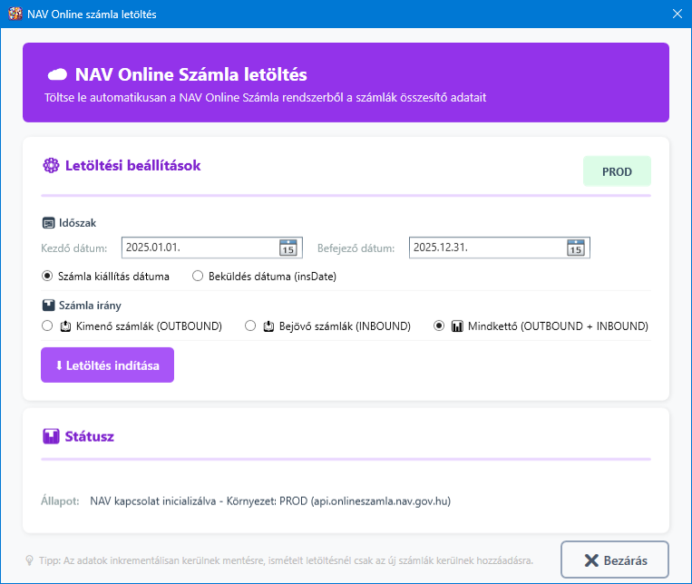Open the end date calendar picker

coord(575,248)
